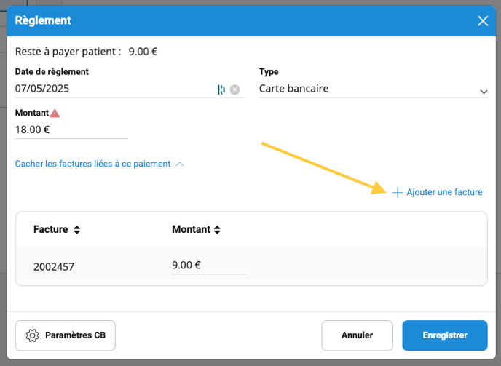This screenshot has height=366, width=501.
Task: Sort the Montant column with its arrows
Action: (x=217, y=230)
